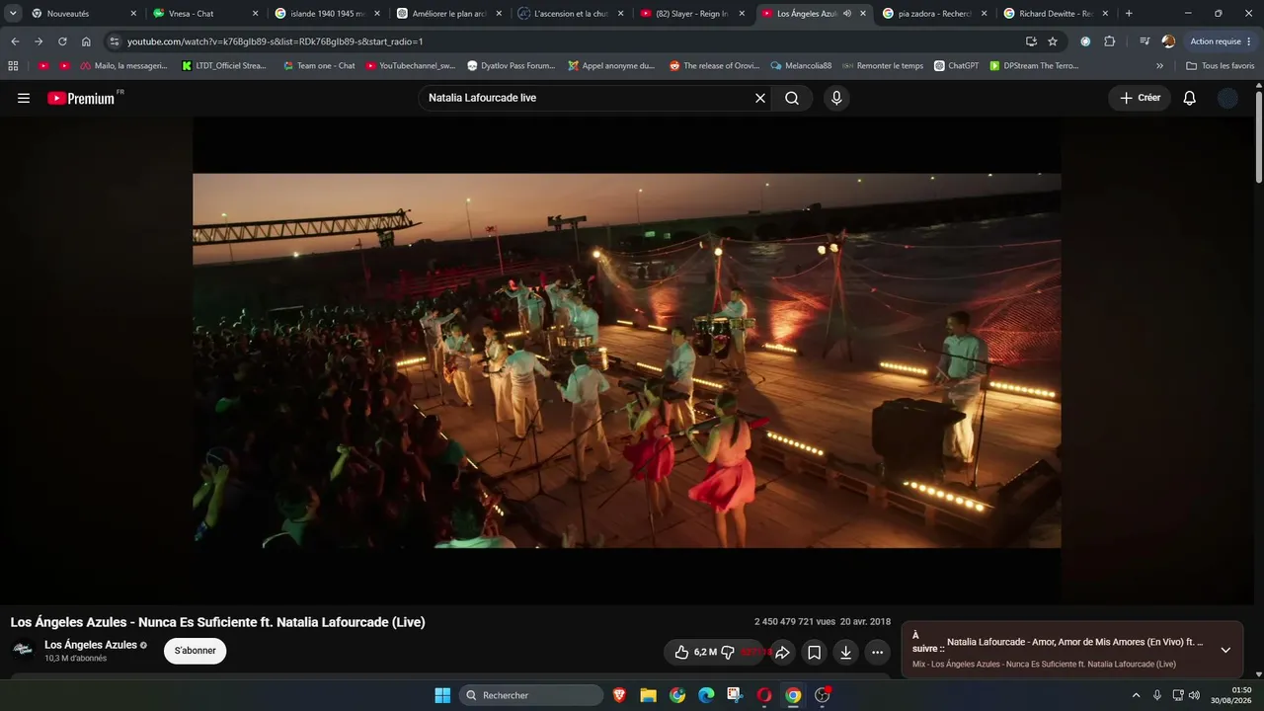
Task: Open Chrome media controls button
Action: point(1145,41)
